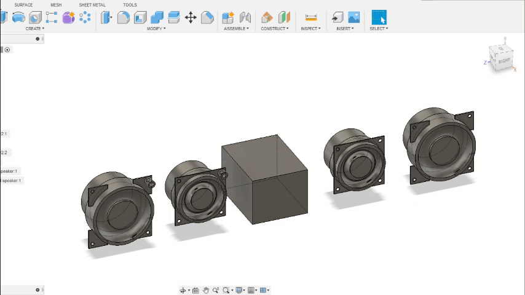This screenshot has height=295, width=525.
Task: Open the MODIFY dropdown menu
Action: click(156, 29)
